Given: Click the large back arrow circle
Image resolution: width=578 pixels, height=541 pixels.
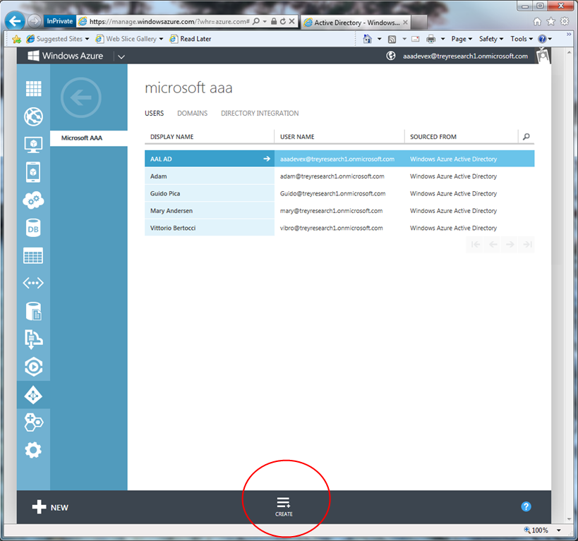Looking at the screenshot, I should tap(81, 97).
